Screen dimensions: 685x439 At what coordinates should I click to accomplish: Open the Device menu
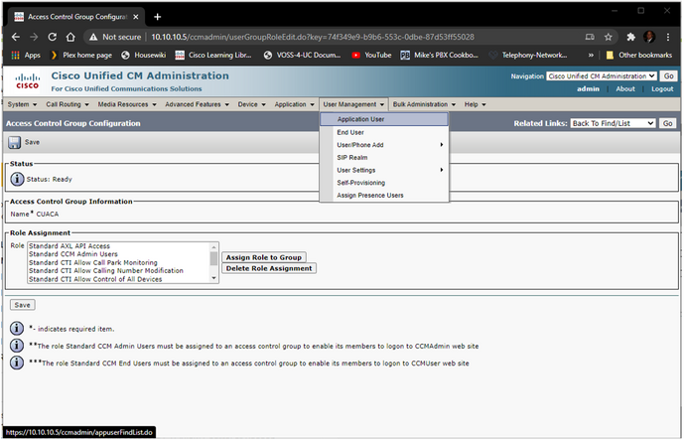coord(251,104)
